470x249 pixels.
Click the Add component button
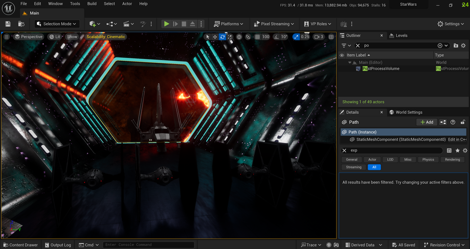(426, 122)
